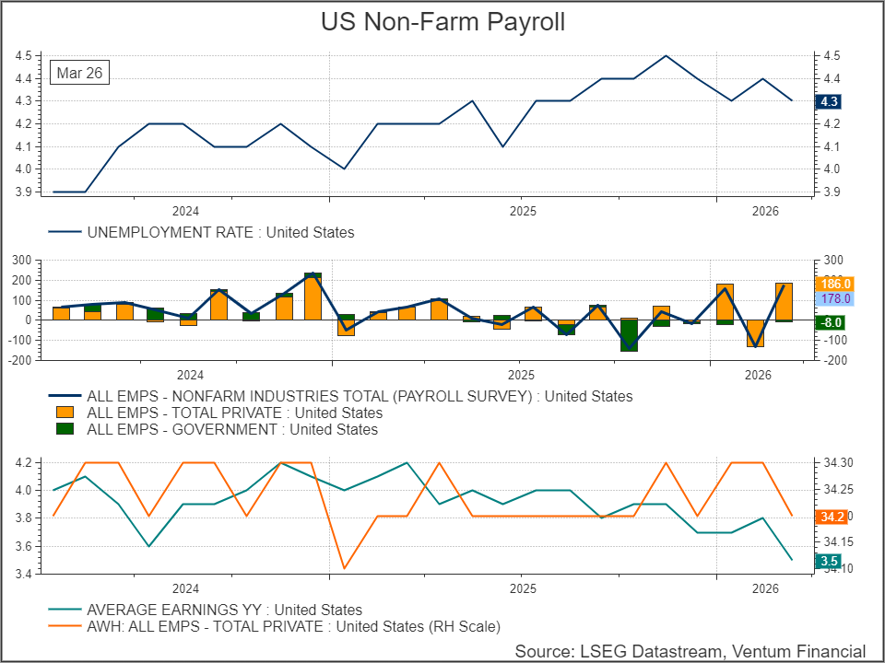
Task: Click the LSEG Datastream source credit
Action: tap(690, 651)
